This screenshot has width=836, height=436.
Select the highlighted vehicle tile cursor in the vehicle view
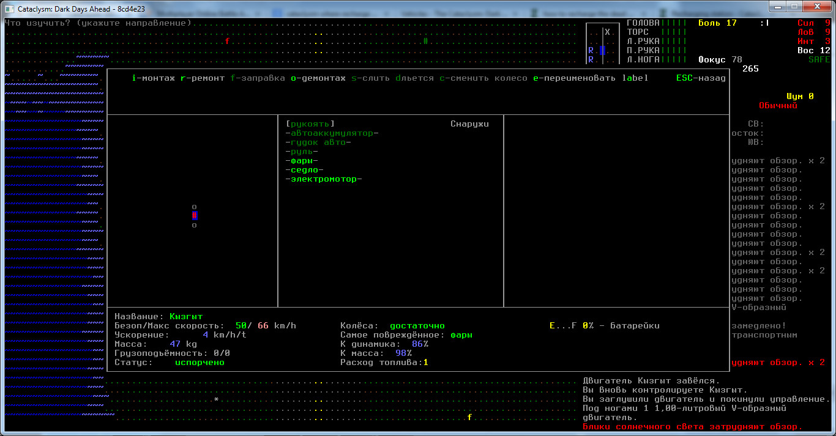tap(195, 215)
